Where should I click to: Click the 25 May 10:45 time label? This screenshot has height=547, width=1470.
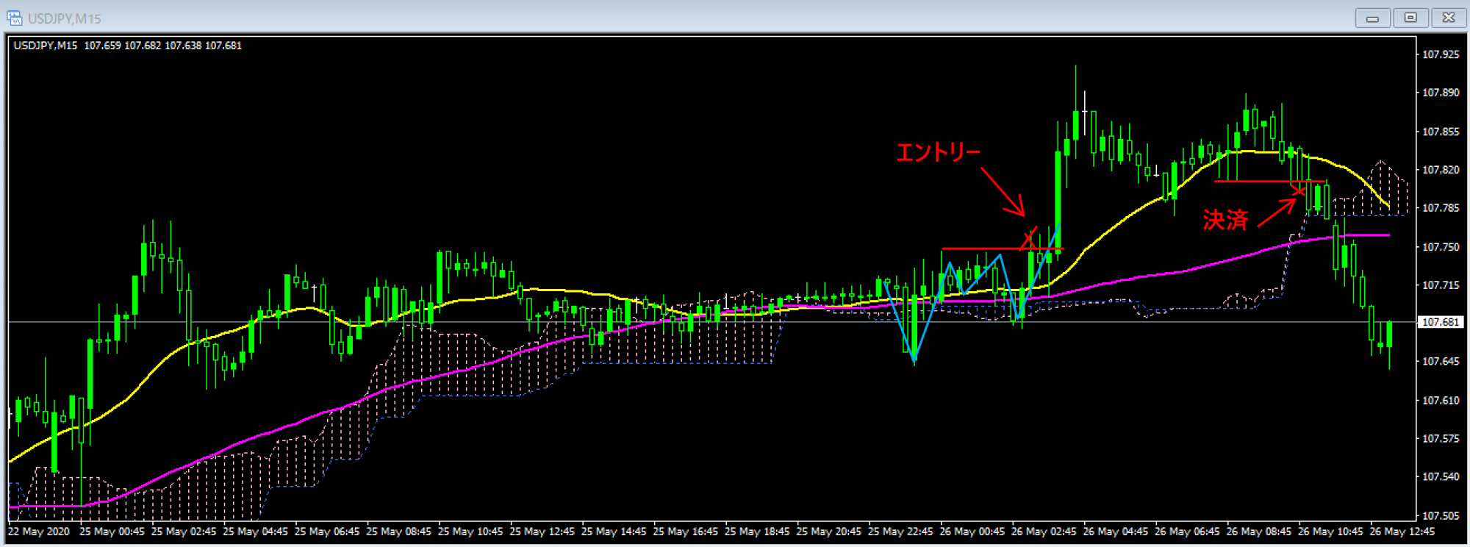point(470,532)
